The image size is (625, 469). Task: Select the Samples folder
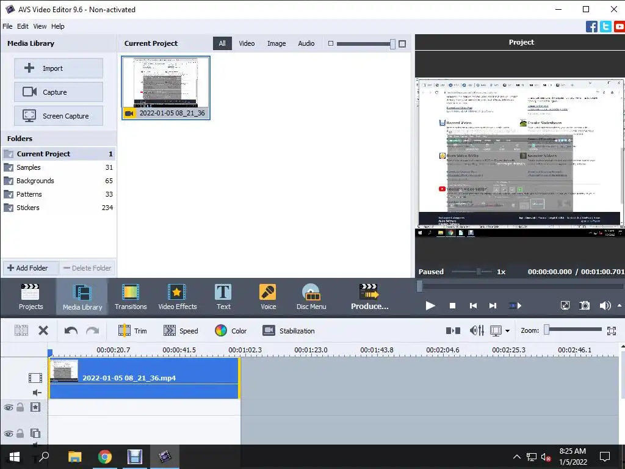(x=59, y=167)
